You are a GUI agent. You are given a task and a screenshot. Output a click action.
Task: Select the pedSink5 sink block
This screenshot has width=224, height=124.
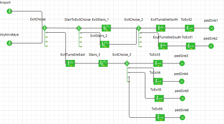click(x=182, y=98)
